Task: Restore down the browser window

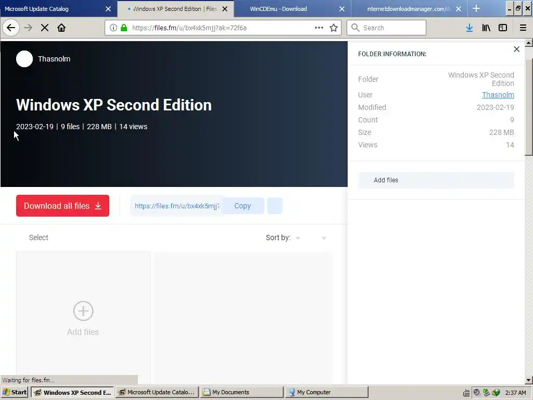Action: (x=518, y=8)
